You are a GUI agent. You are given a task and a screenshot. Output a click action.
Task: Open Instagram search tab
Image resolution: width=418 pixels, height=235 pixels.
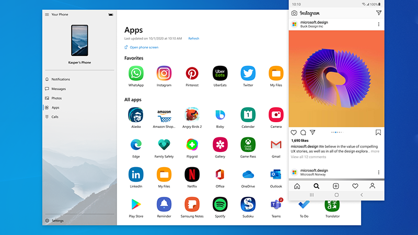coord(316,186)
